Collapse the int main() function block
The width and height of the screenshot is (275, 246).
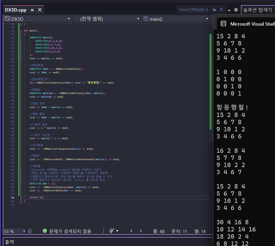21,31
